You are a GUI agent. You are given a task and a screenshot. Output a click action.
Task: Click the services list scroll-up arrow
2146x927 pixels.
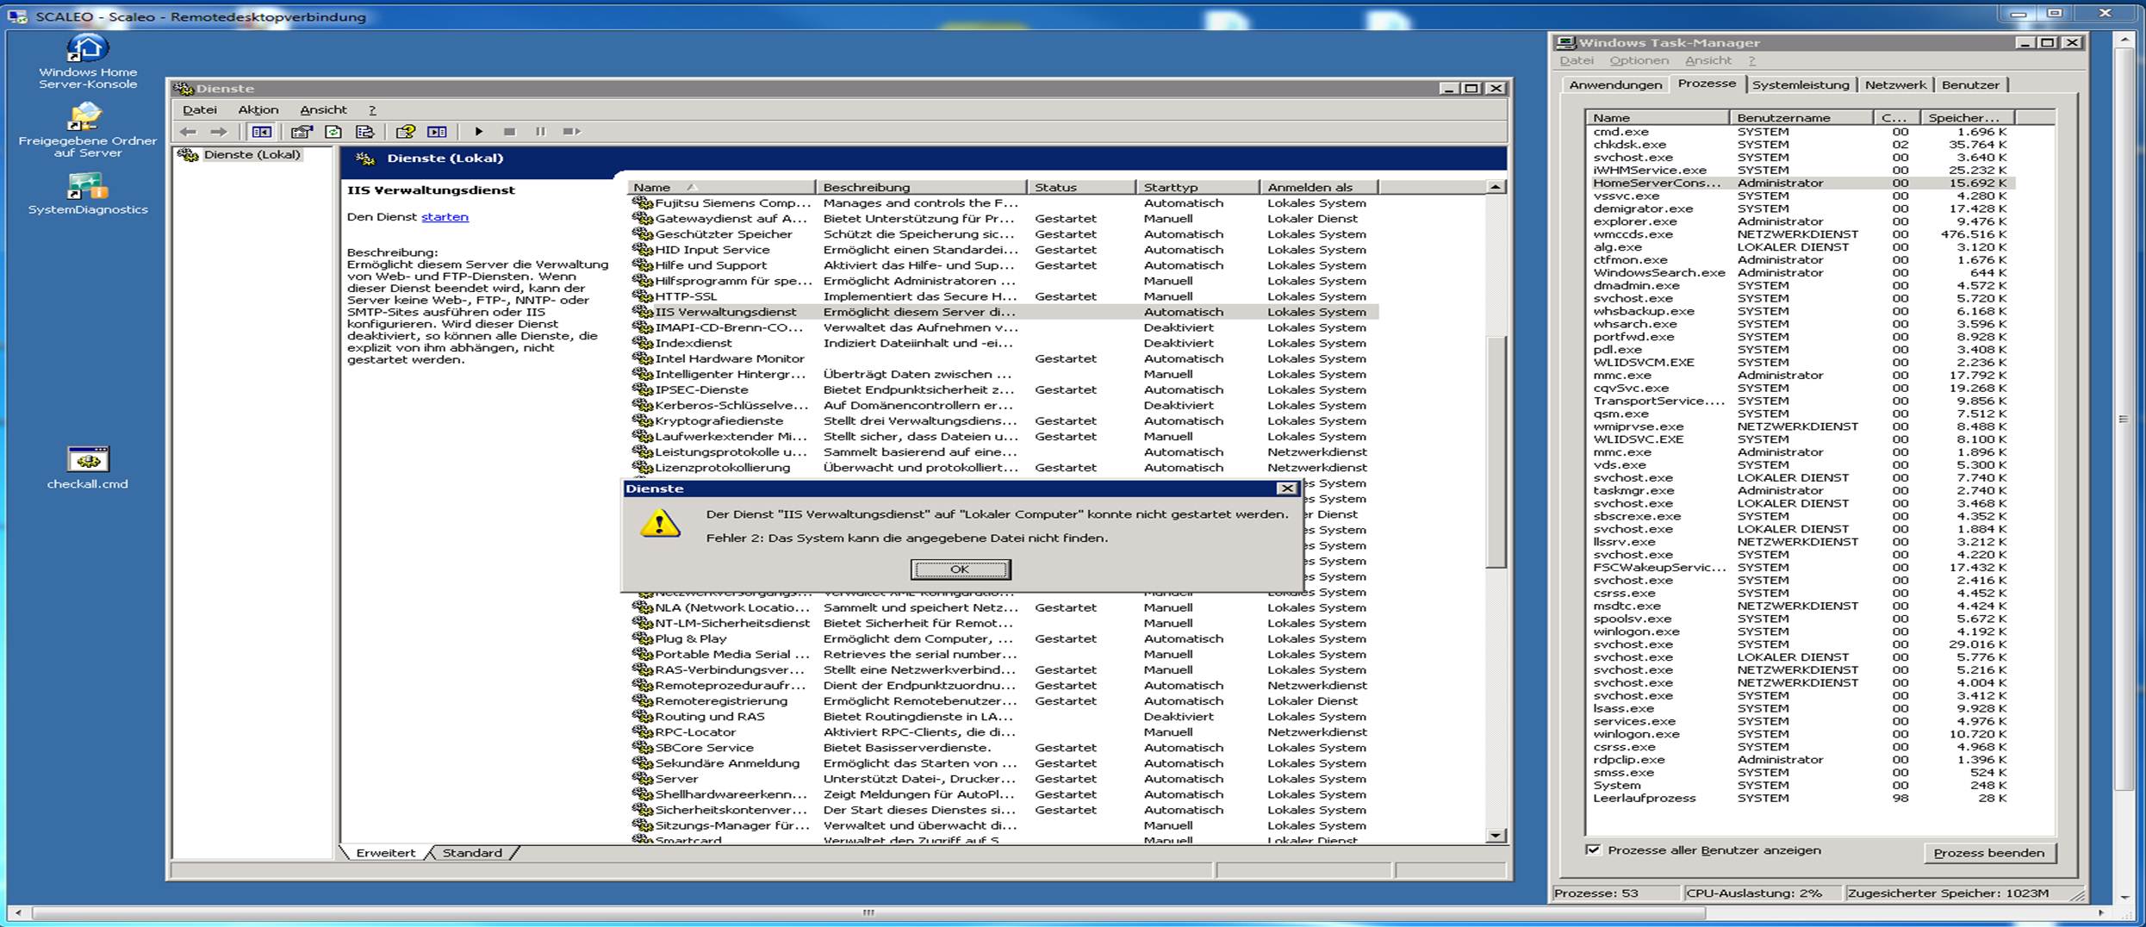click(x=1496, y=187)
